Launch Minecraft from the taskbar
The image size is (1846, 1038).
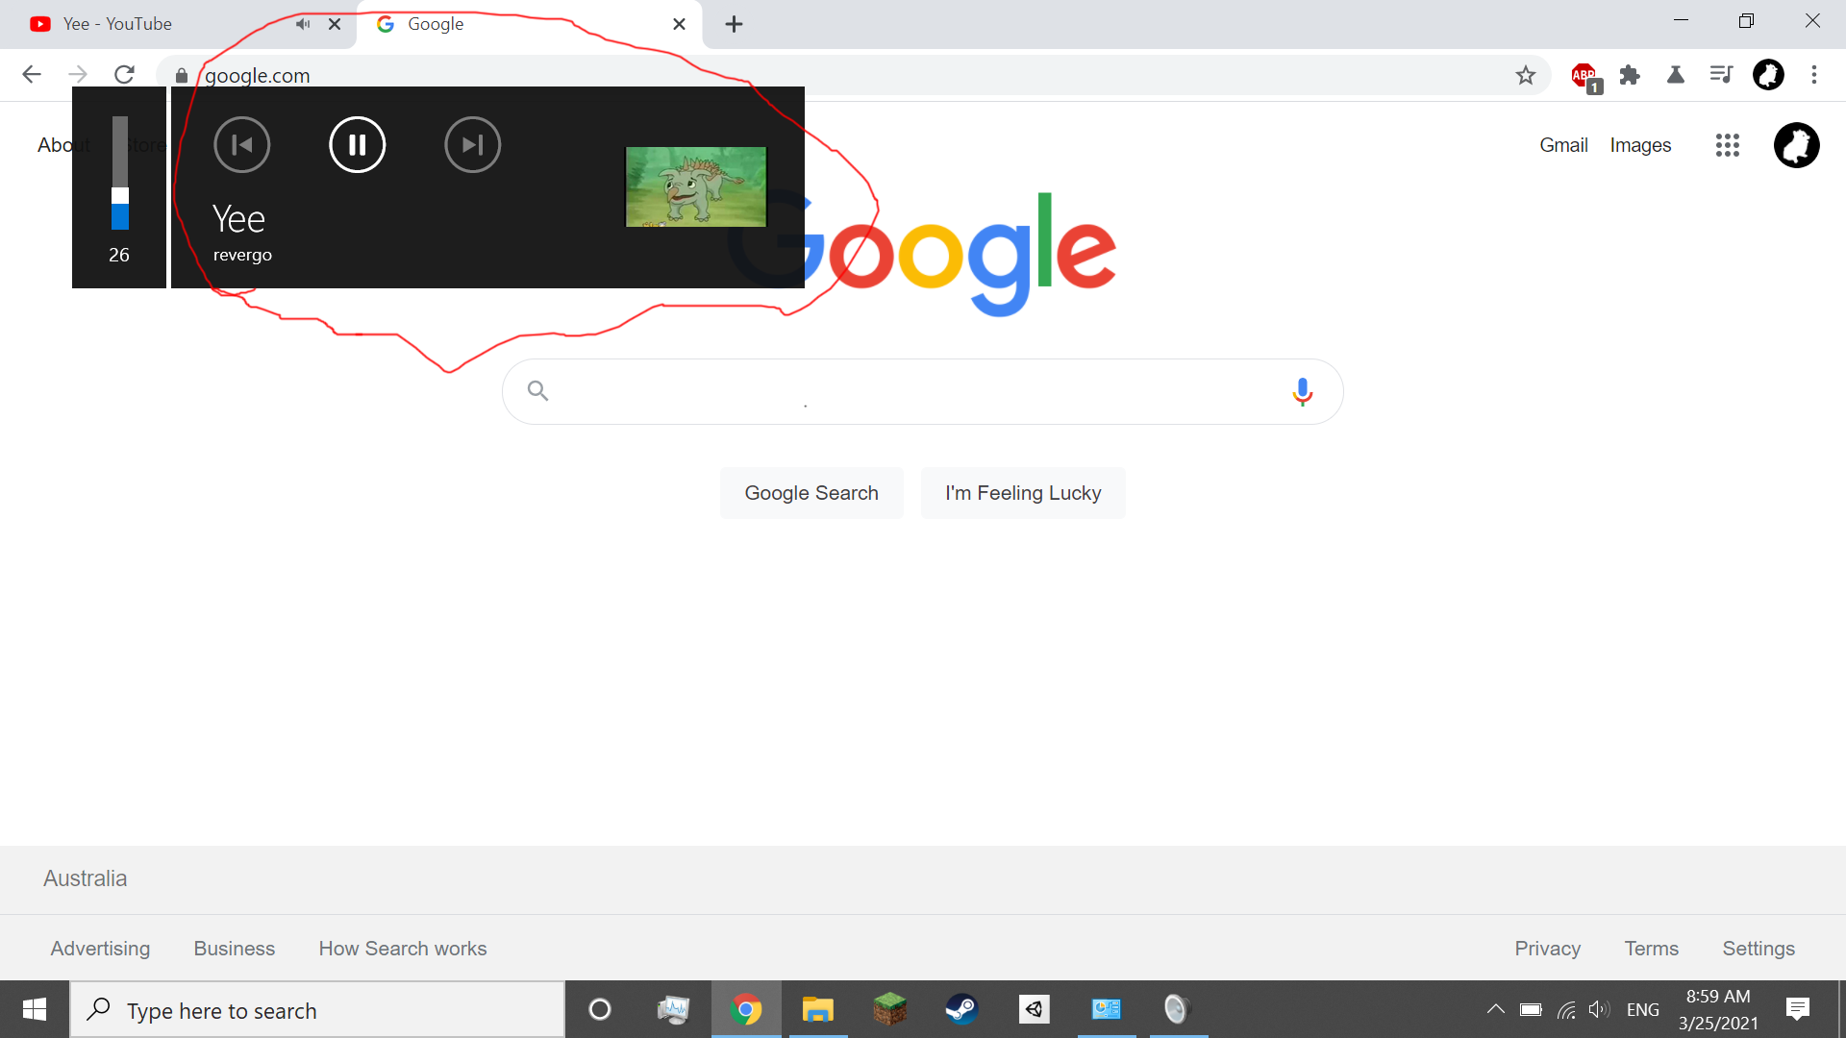click(889, 1009)
